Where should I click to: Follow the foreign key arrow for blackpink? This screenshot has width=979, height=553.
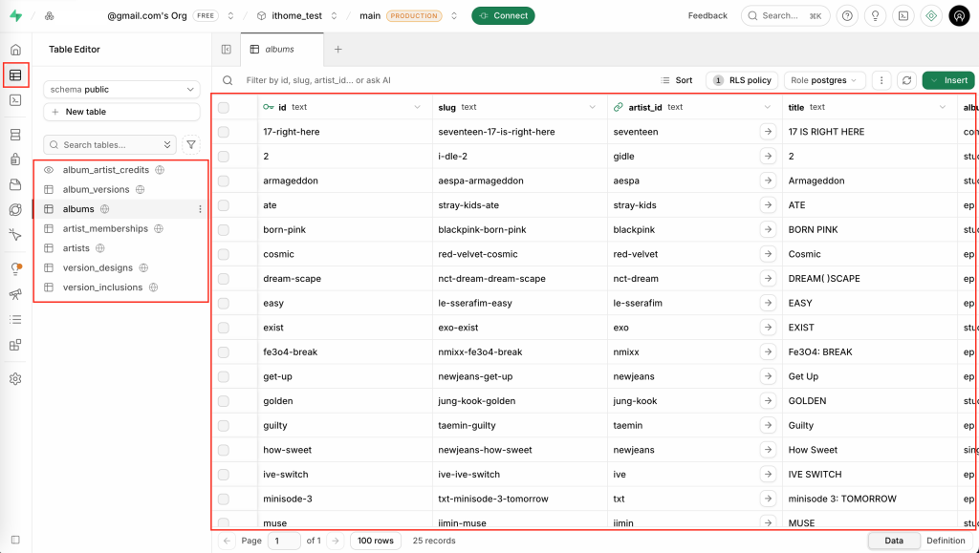click(x=768, y=229)
